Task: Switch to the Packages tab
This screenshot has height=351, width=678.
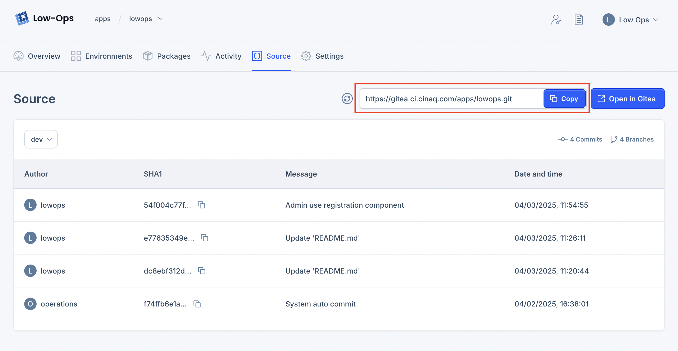Action: coord(167,56)
